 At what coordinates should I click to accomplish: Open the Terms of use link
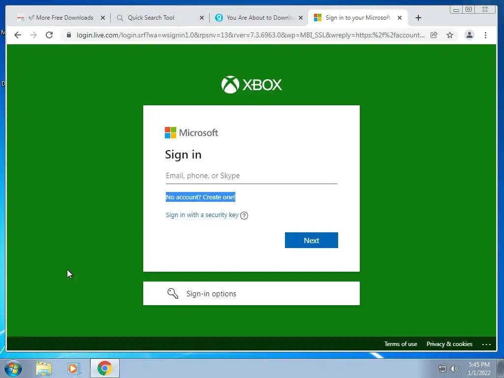pos(401,344)
